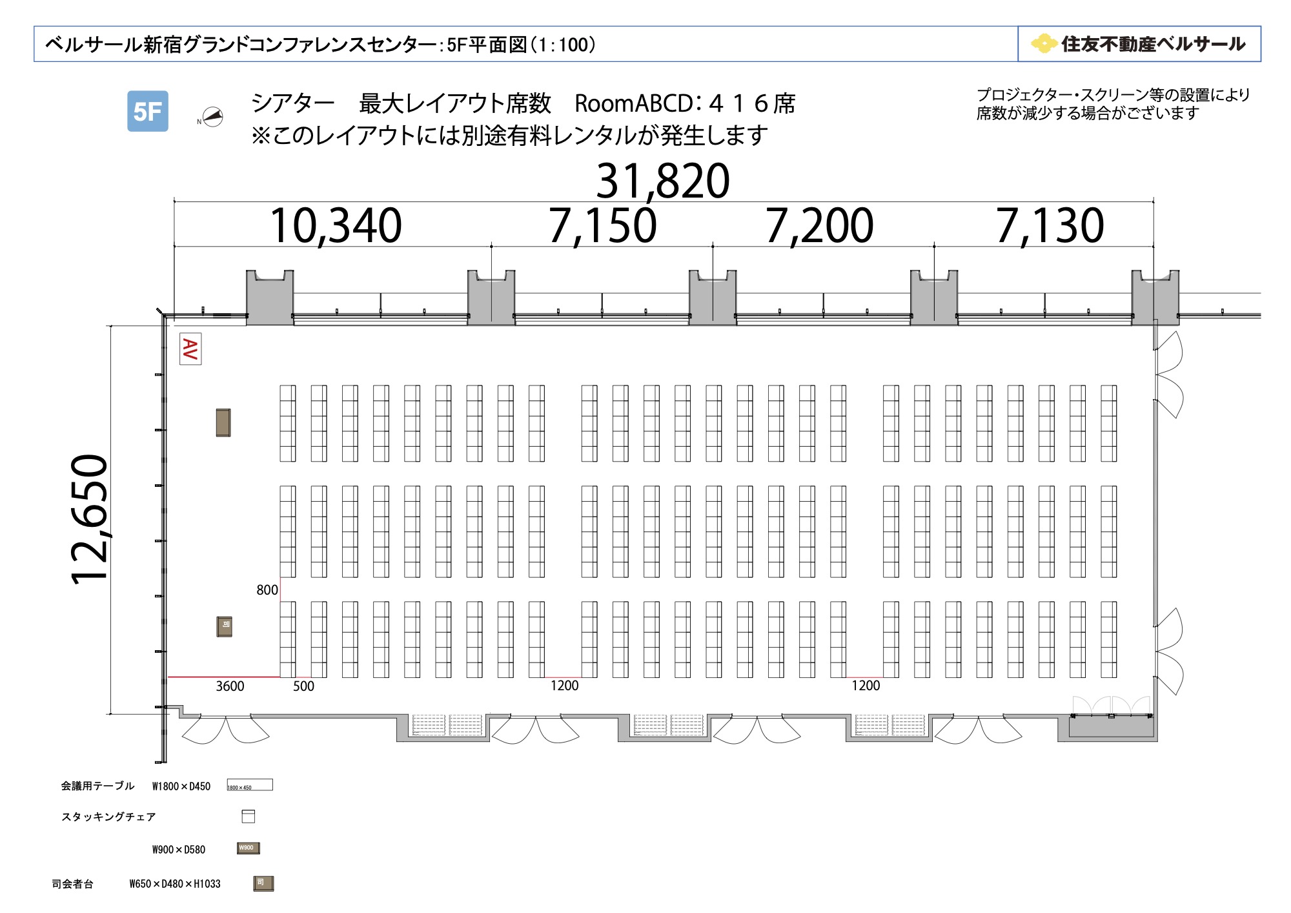
Task: Click the 7,150 dimension label
Action: click(x=602, y=225)
